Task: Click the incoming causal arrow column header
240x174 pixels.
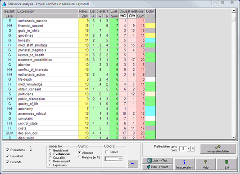Action: (123, 16)
